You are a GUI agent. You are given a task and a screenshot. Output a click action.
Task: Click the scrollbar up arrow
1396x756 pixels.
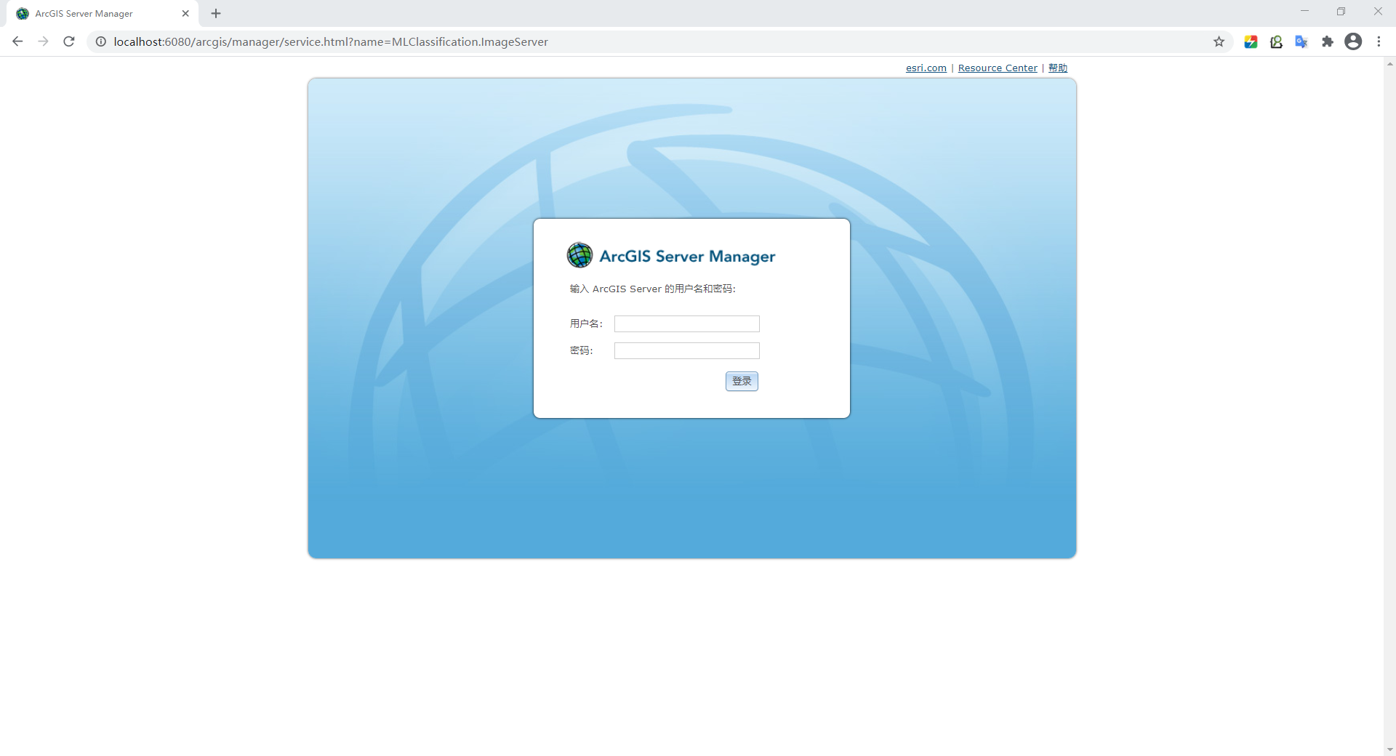1389,64
